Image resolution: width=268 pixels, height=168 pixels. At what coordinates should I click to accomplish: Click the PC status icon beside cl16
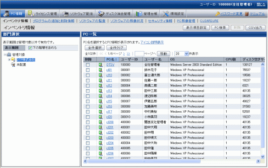click(x=100, y=106)
